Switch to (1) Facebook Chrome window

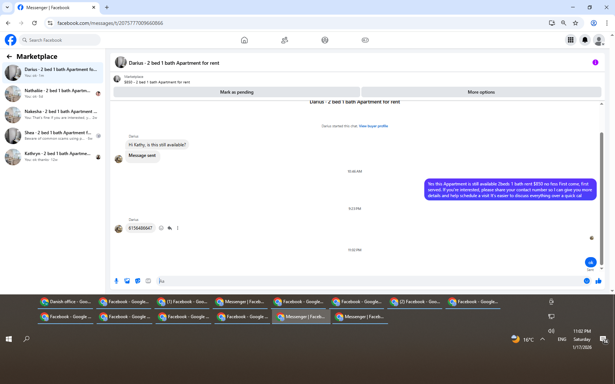[x=182, y=302]
